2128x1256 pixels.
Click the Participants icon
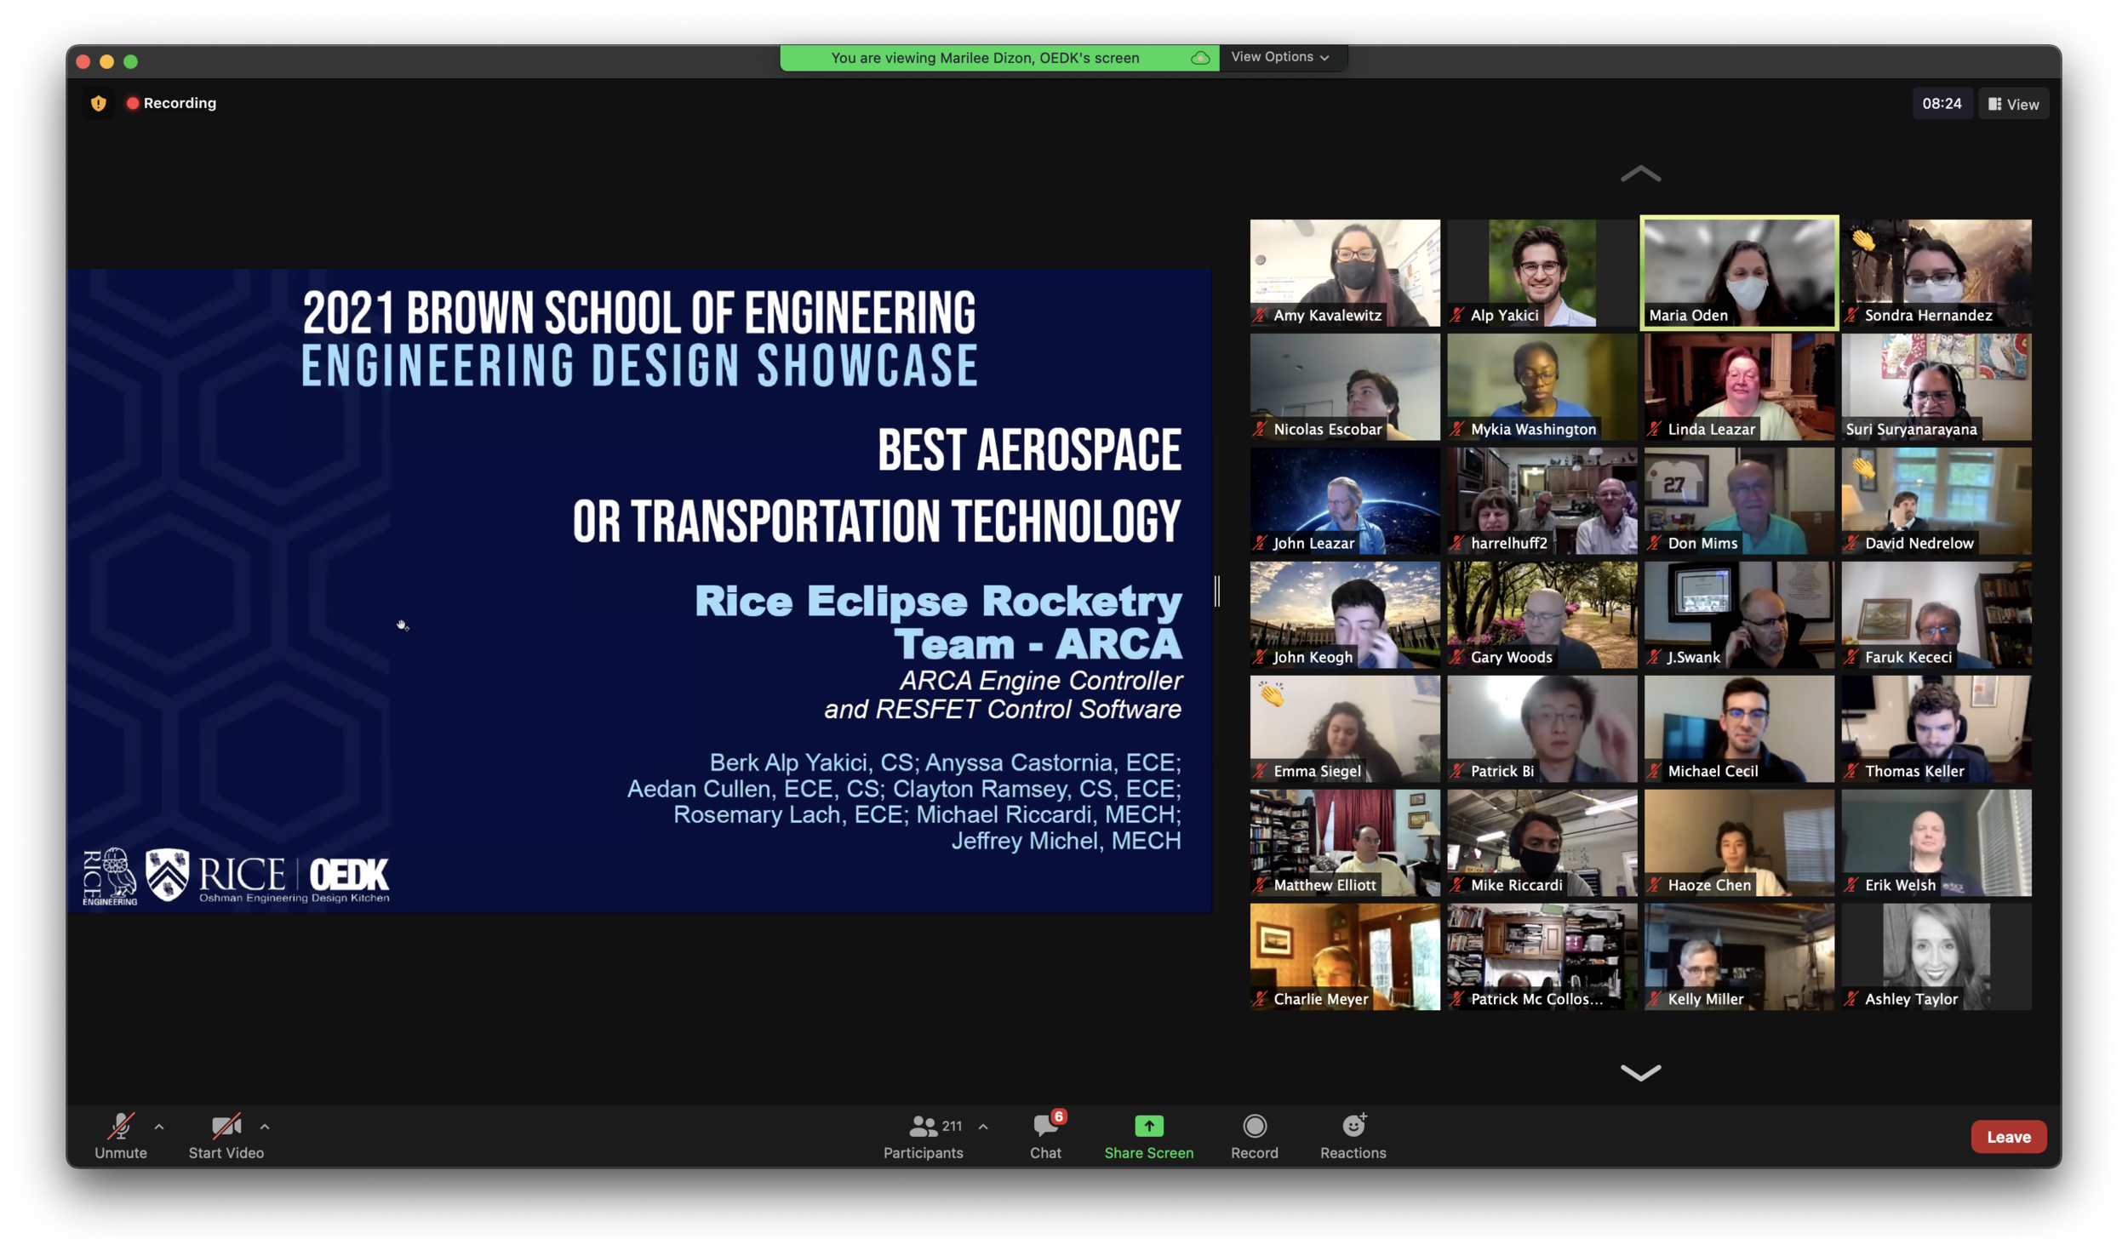click(x=924, y=1127)
